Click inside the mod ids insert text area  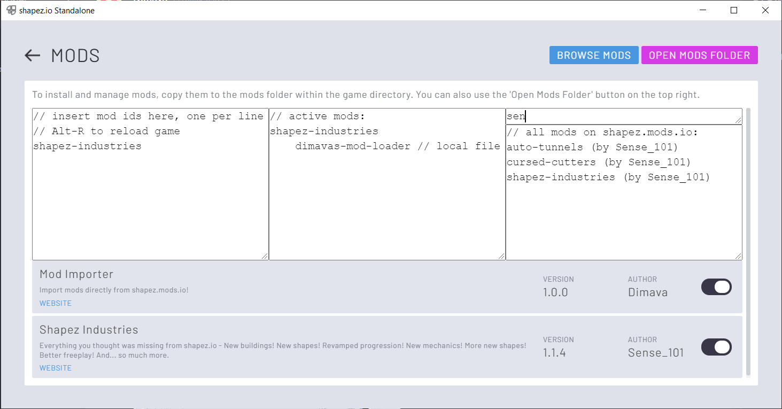click(150, 203)
